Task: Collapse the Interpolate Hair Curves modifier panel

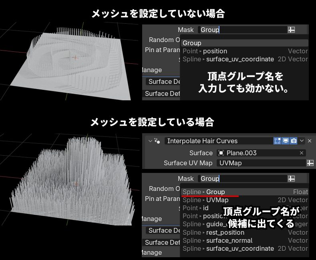Action: click(x=150, y=141)
